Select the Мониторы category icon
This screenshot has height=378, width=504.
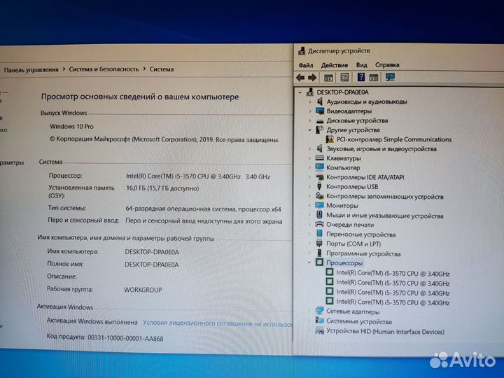(319, 205)
